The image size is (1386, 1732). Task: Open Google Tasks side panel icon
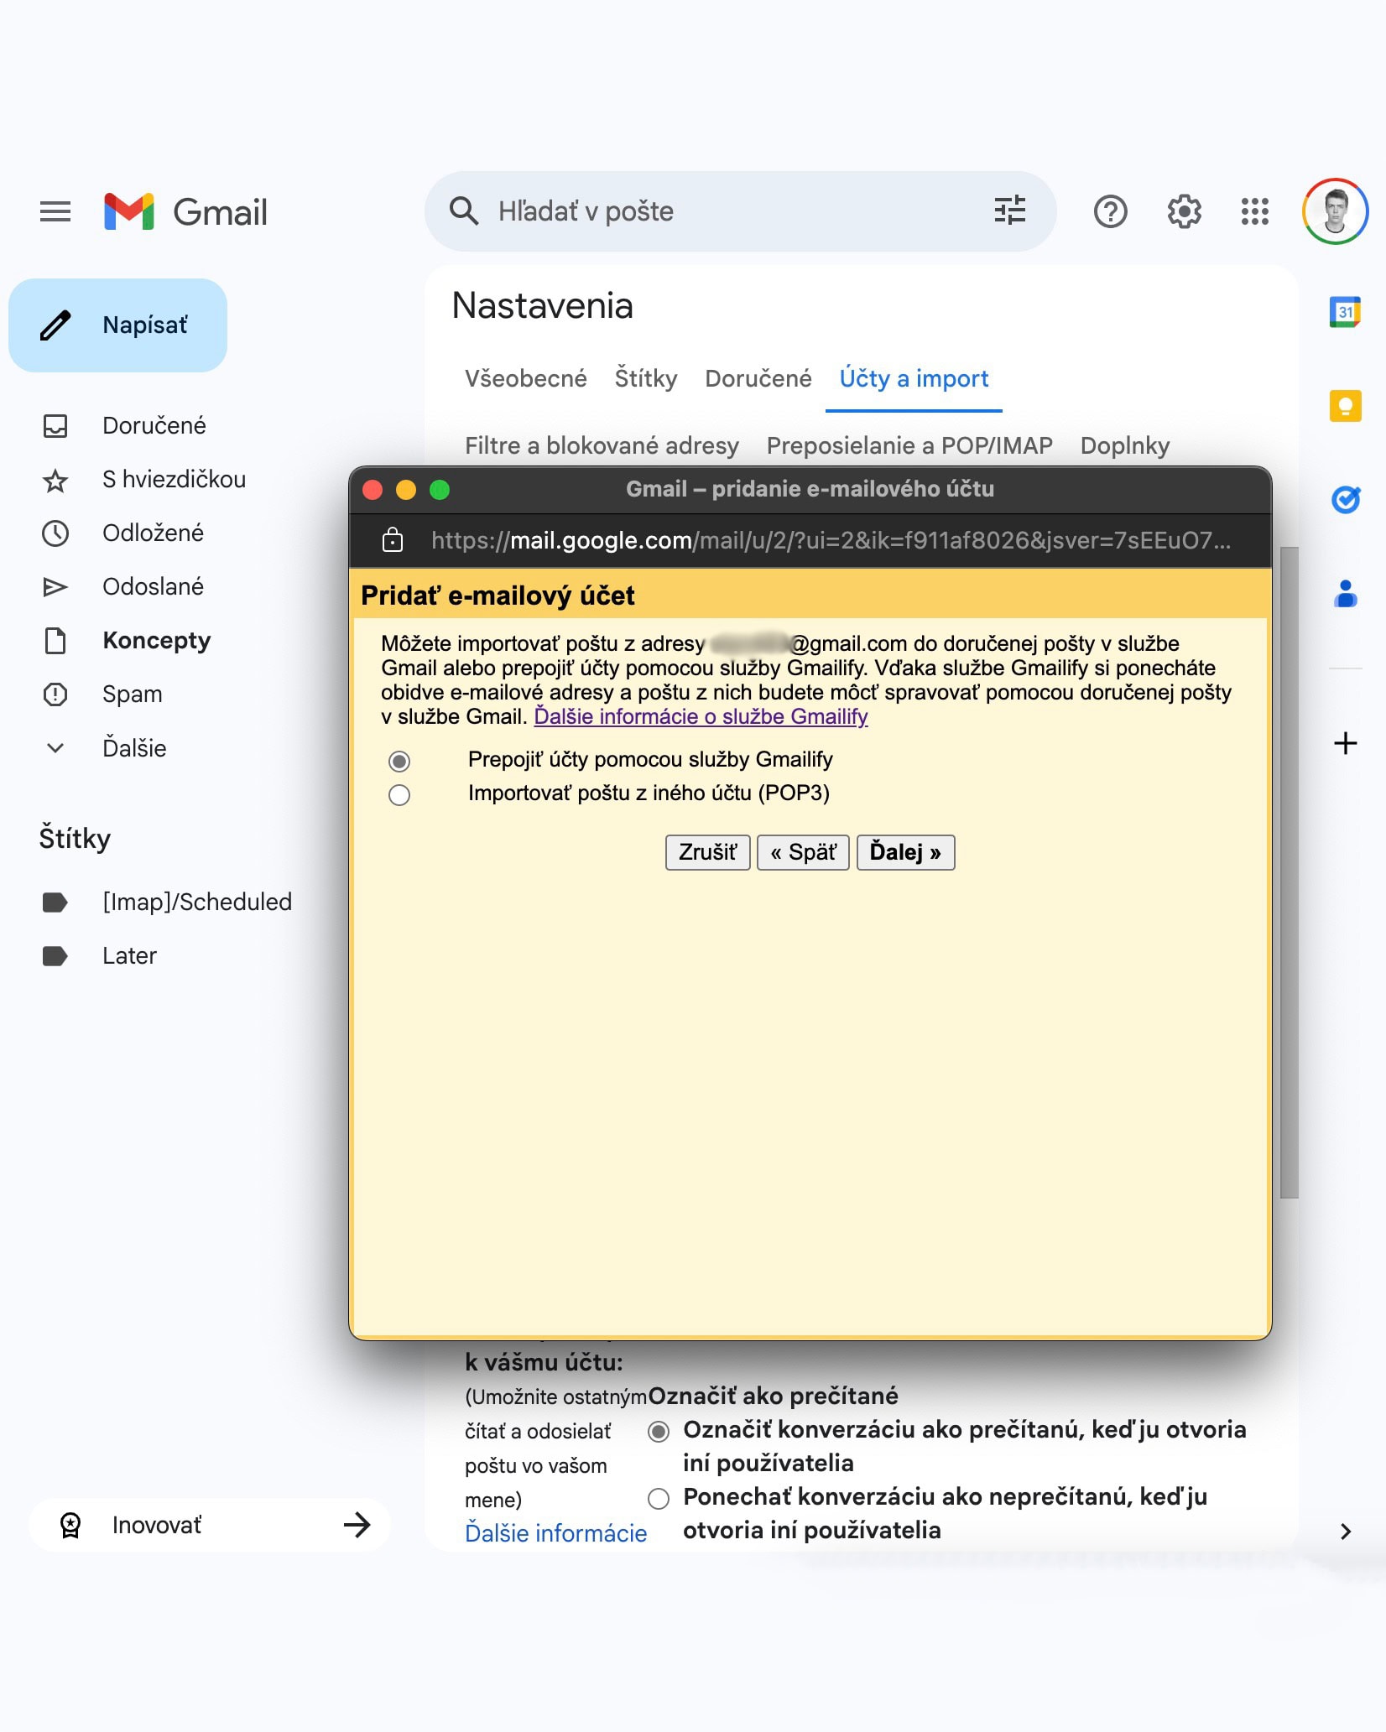point(1345,500)
